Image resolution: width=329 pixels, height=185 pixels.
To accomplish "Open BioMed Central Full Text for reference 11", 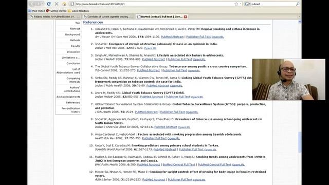I will coord(179,164).
